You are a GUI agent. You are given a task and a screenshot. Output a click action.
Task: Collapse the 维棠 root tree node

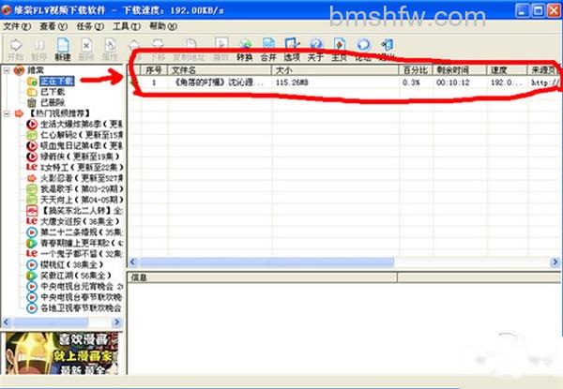tap(7, 70)
